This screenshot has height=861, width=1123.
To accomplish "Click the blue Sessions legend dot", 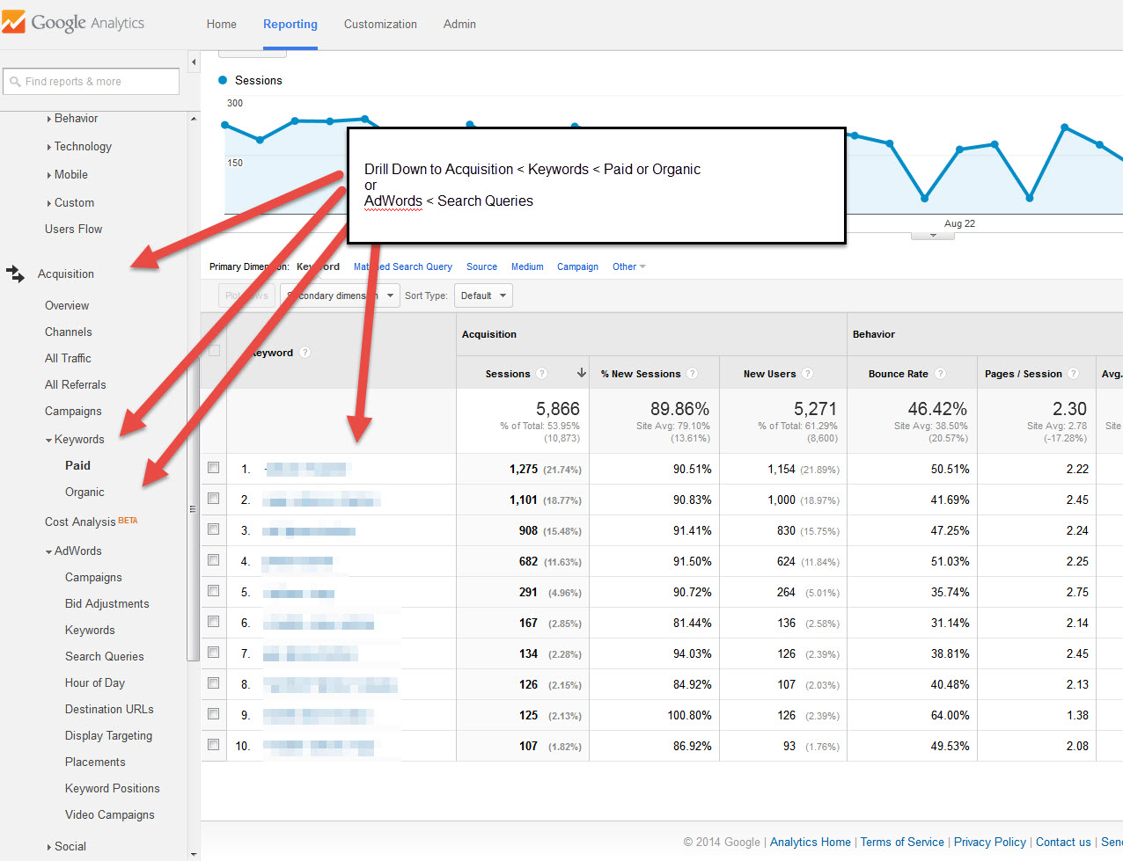I will pos(223,80).
